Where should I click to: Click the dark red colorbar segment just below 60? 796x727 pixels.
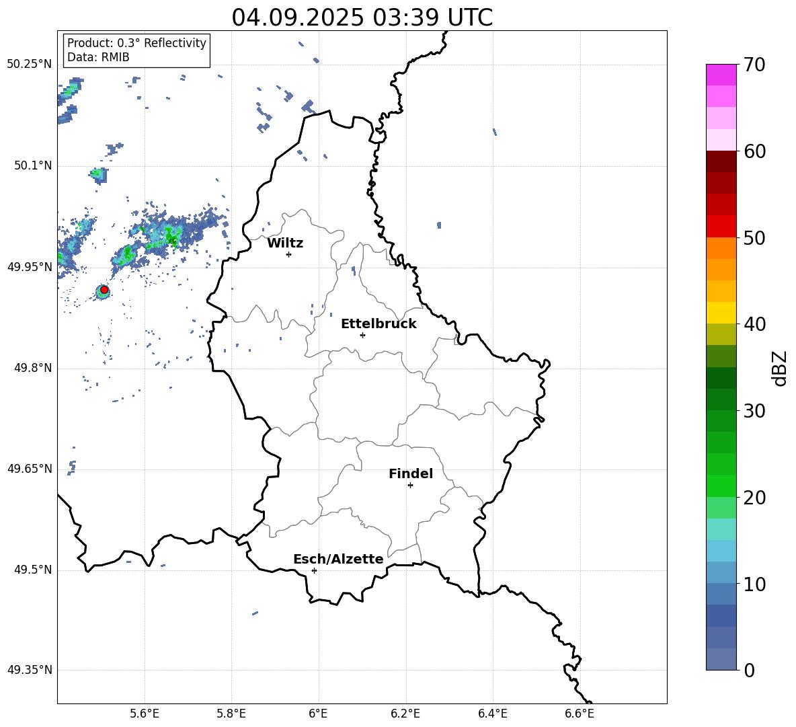pos(721,162)
